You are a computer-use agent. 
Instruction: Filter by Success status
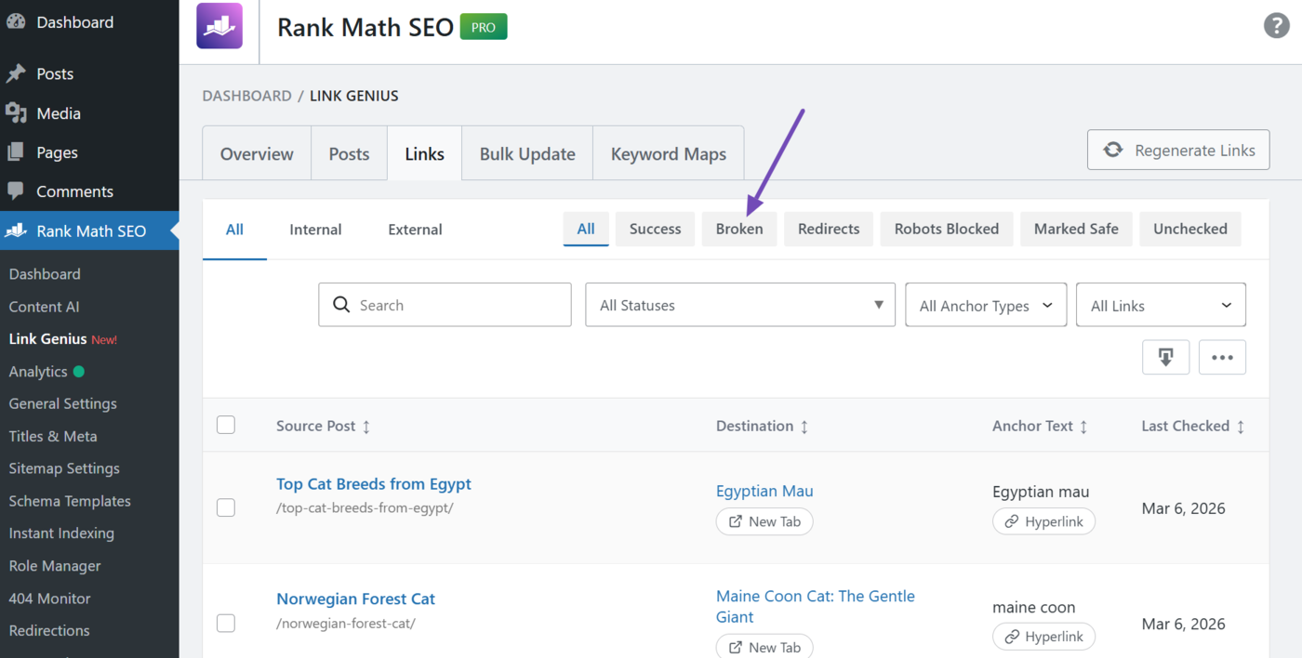[x=655, y=229]
